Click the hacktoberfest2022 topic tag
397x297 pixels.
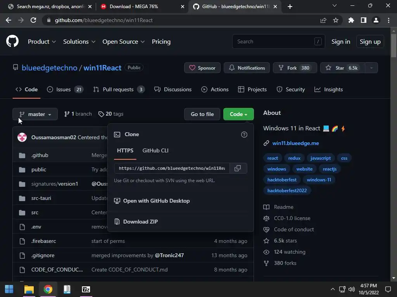point(287,191)
